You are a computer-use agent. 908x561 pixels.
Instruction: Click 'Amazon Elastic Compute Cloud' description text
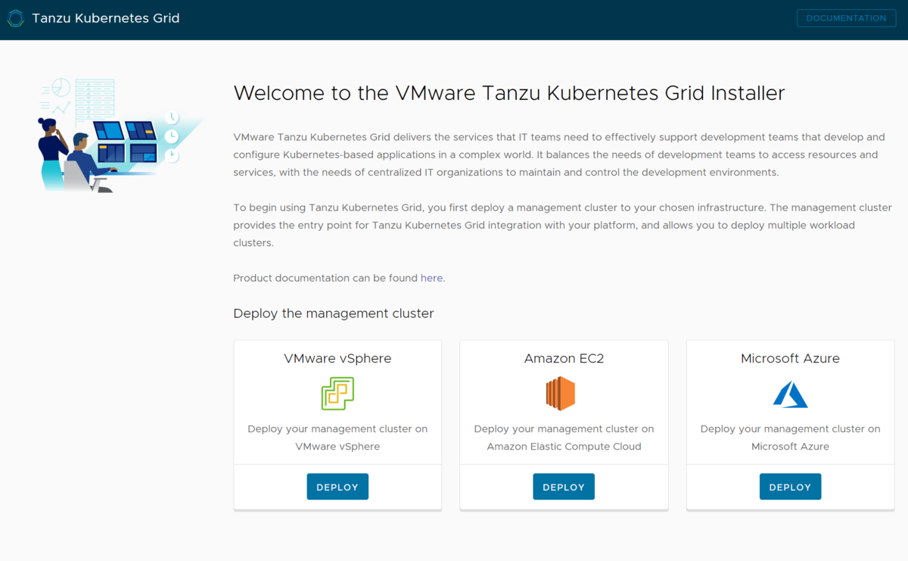564,446
